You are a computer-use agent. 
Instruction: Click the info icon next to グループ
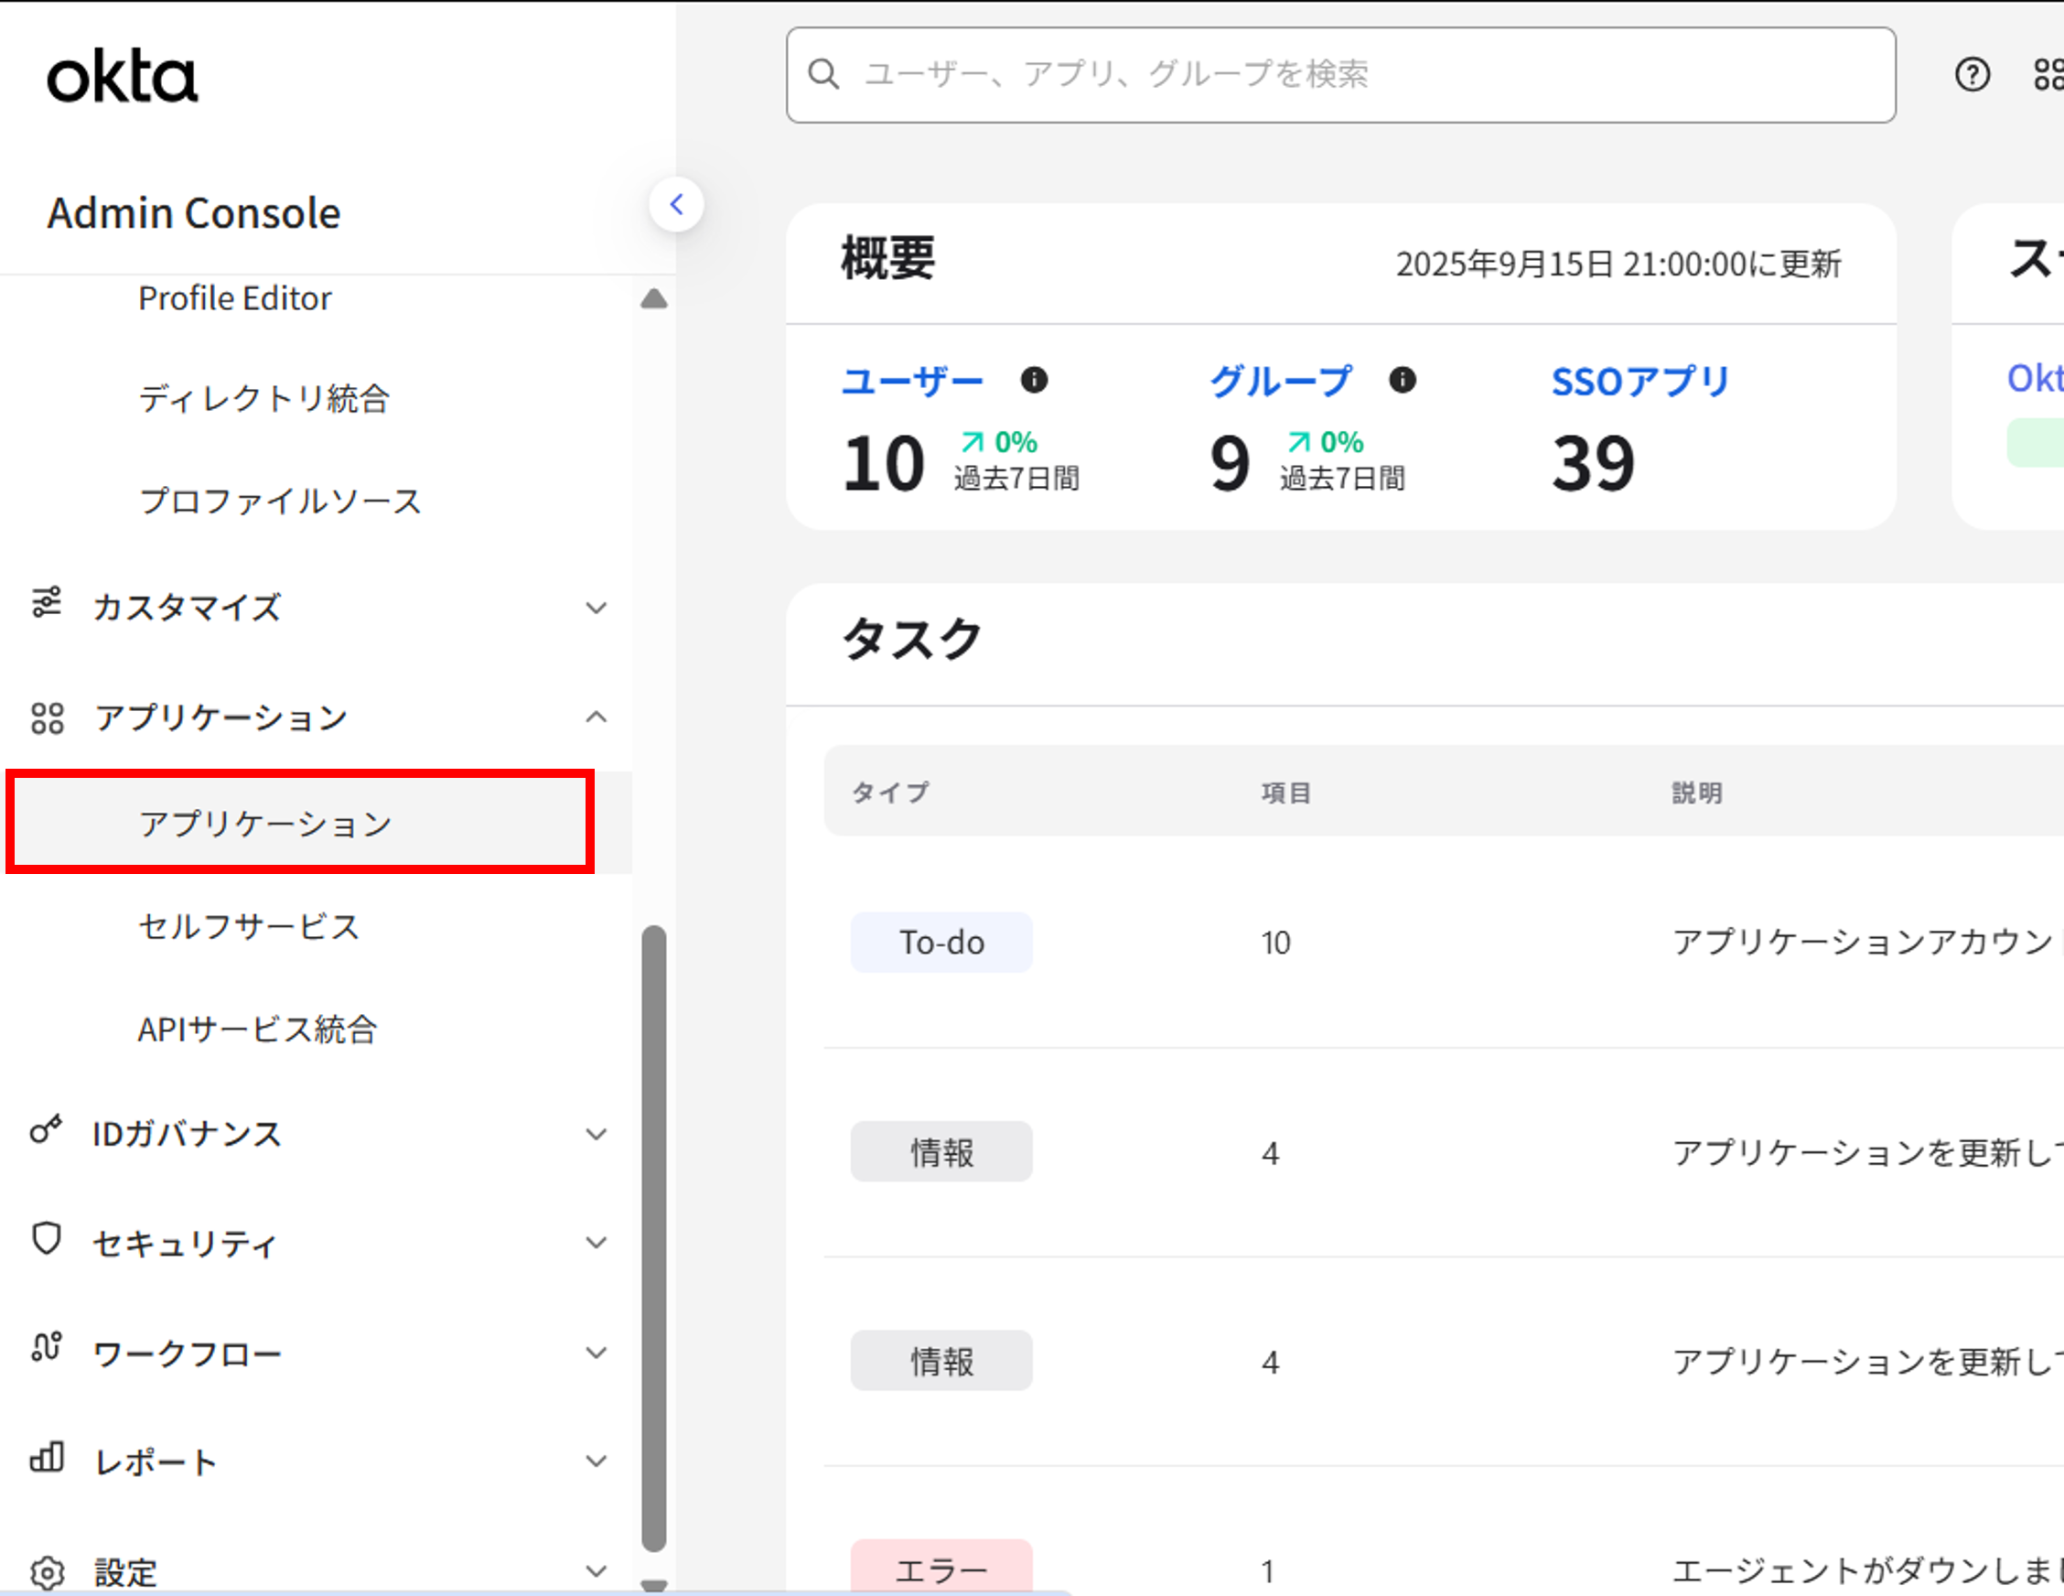pos(1402,380)
